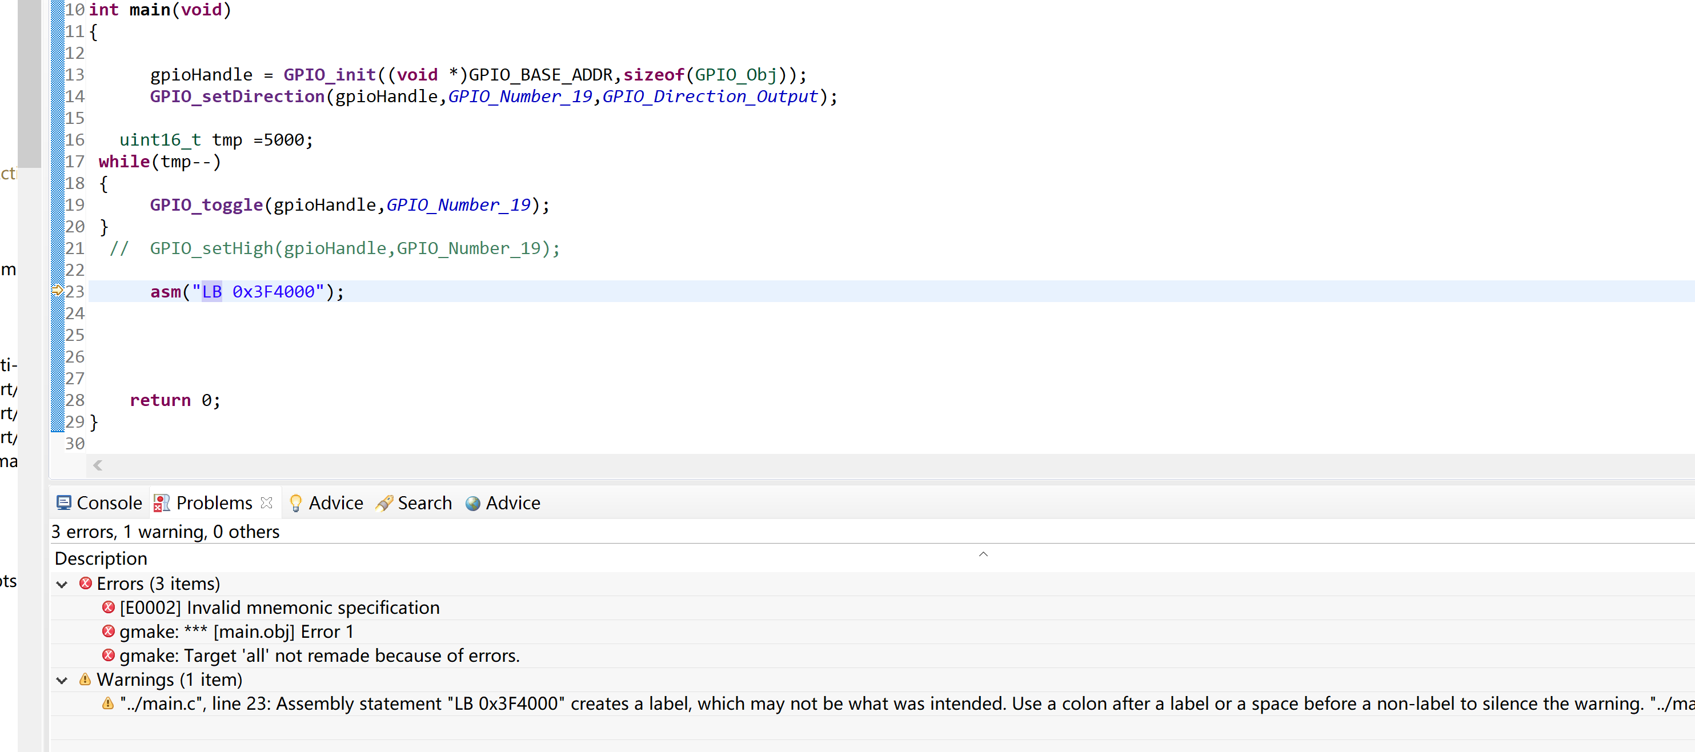The width and height of the screenshot is (1695, 752).
Task: Click the Console tab monitor icon
Action: pos(63,503)
